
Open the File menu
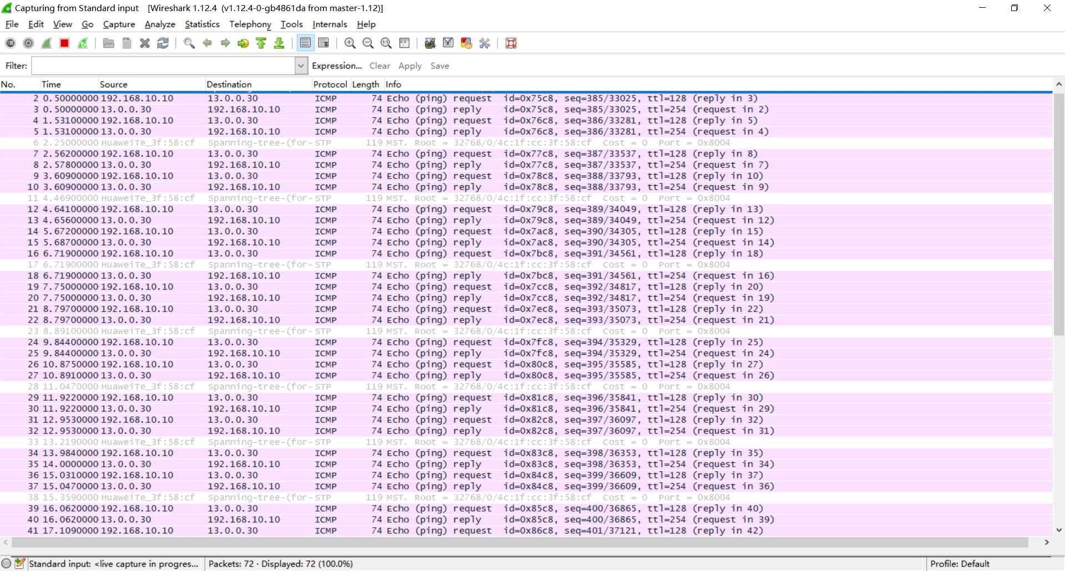pos(12,24)
